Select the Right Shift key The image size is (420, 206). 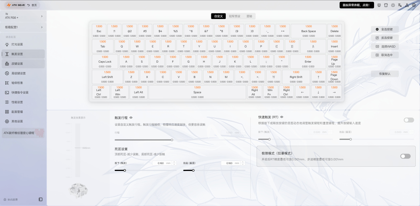pos(296,77)
